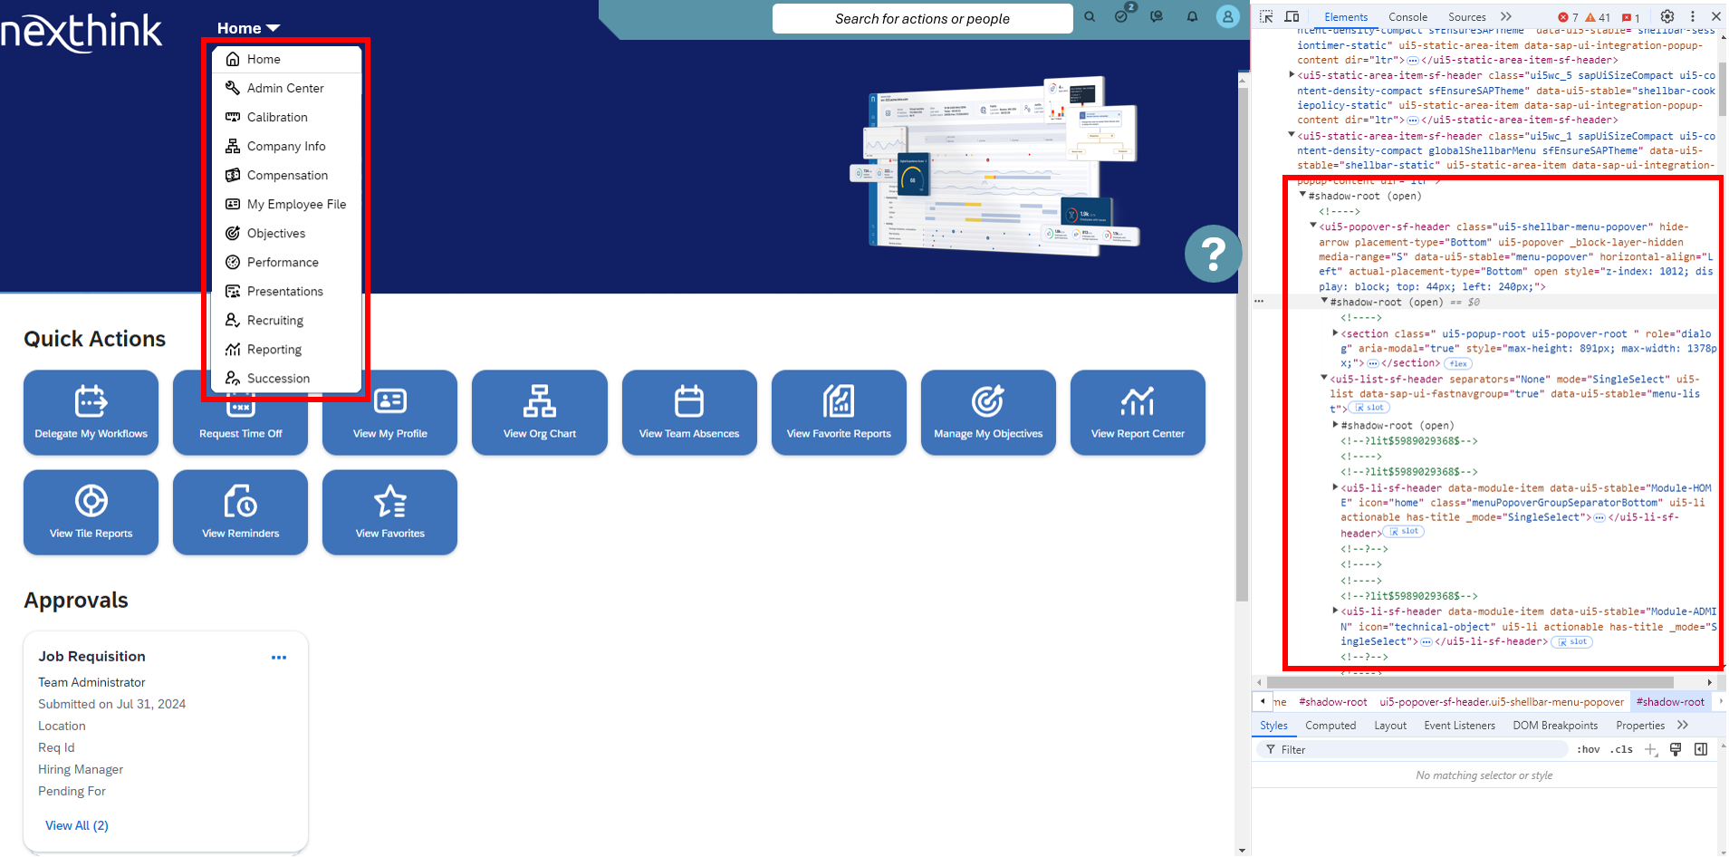
Task: Open the Layout tab
Action: pyautogui.click(x=1390, y=726)
